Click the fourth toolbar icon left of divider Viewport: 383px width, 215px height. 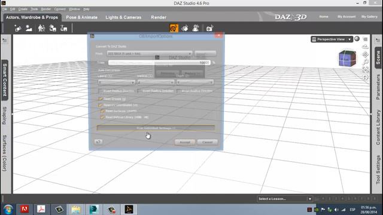(53, 29)
